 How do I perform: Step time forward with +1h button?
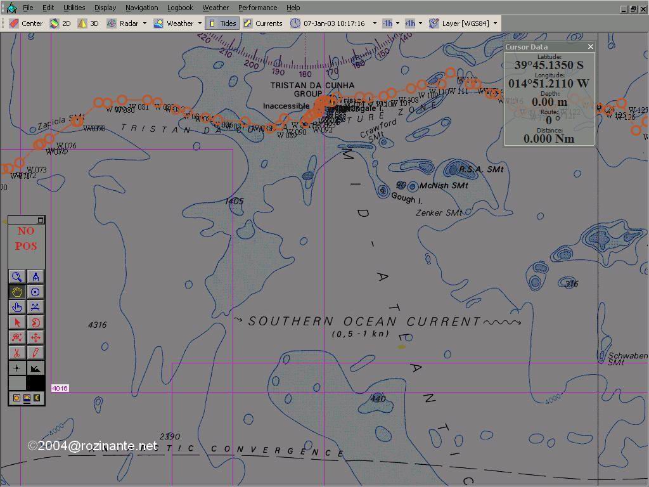[410, 23]
